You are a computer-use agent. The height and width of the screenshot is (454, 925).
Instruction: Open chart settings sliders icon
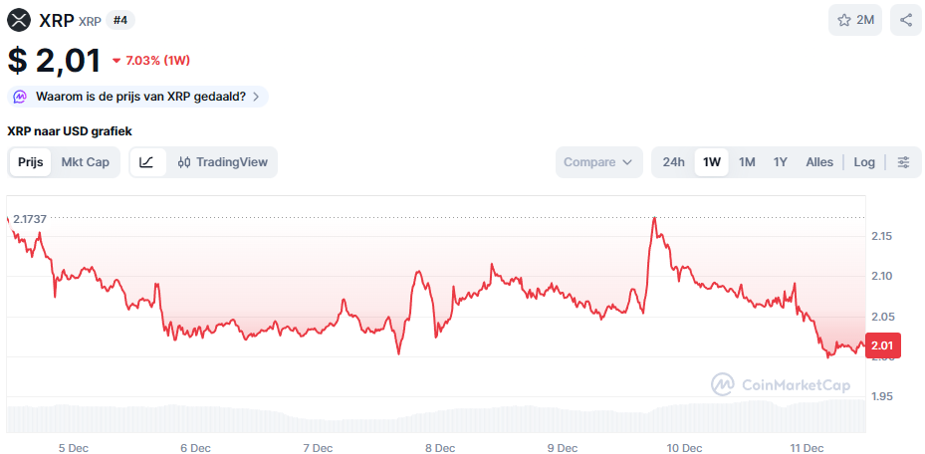click(x=903, y=162)
